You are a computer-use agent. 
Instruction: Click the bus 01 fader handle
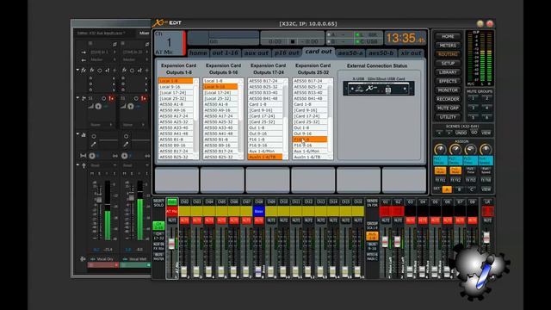coord(385,242)
